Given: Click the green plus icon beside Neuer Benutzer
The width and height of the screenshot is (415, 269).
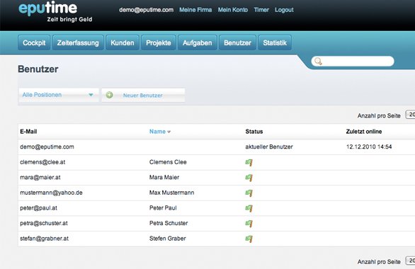Looking at the screenshot, I should point(109,95).
